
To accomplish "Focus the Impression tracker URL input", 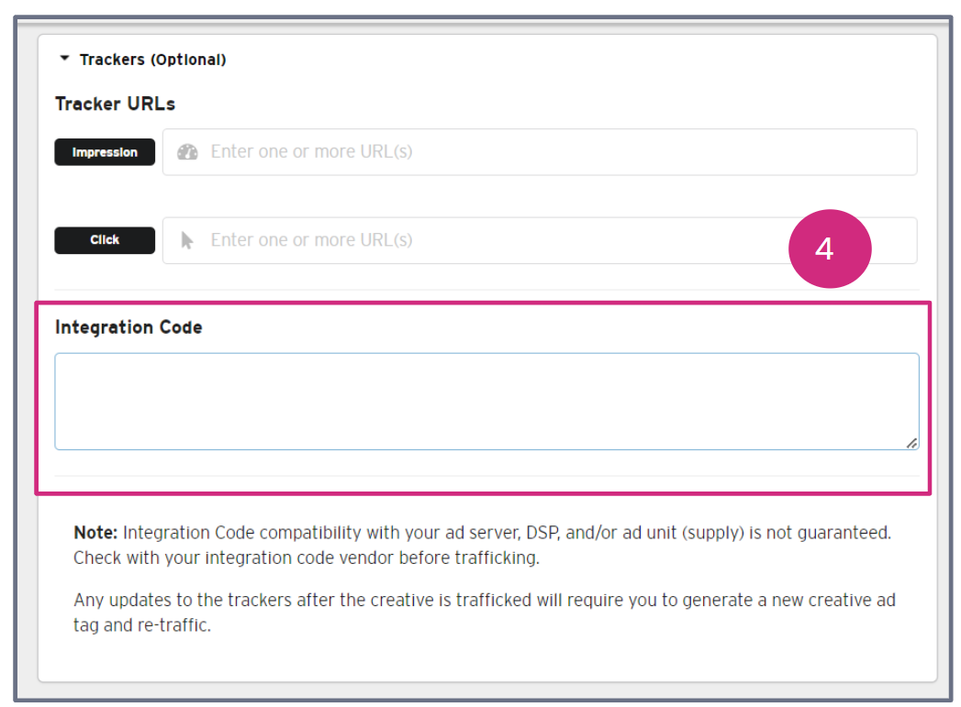I will click(x=551, y=152).
